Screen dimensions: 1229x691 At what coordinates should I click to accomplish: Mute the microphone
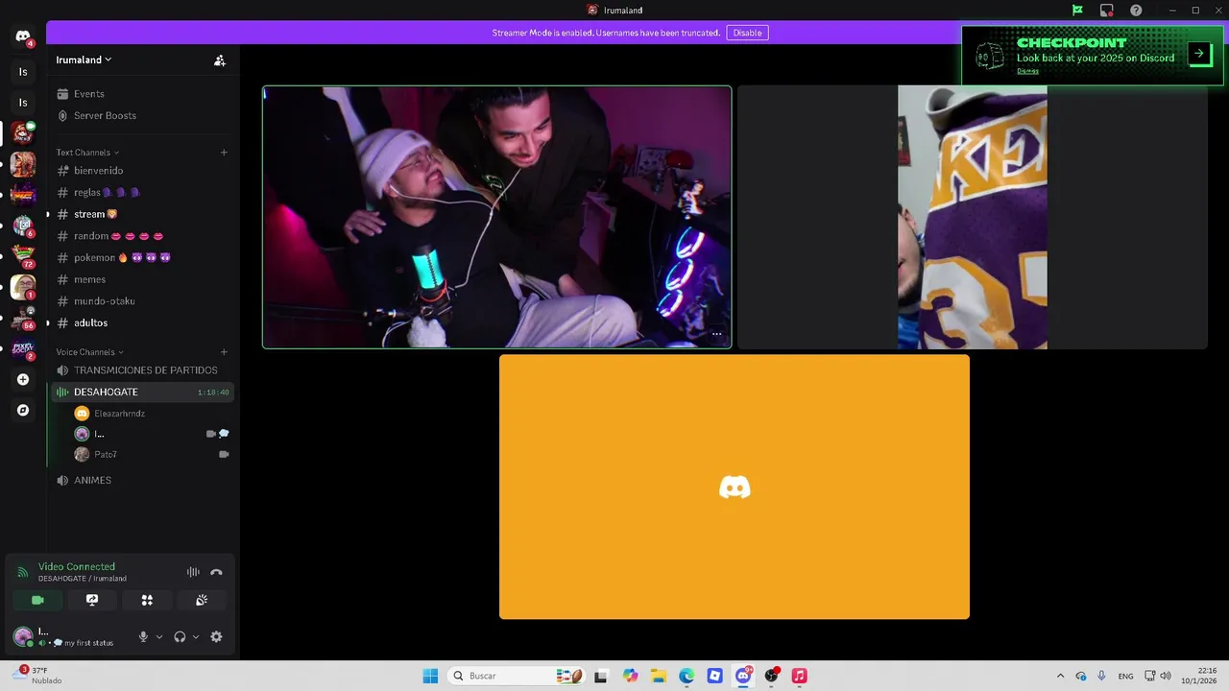click(143, 636)
